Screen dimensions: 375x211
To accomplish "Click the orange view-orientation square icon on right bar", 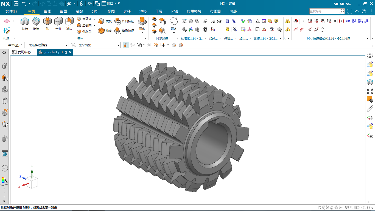I will pyautogui.click(x=370, y=99).
